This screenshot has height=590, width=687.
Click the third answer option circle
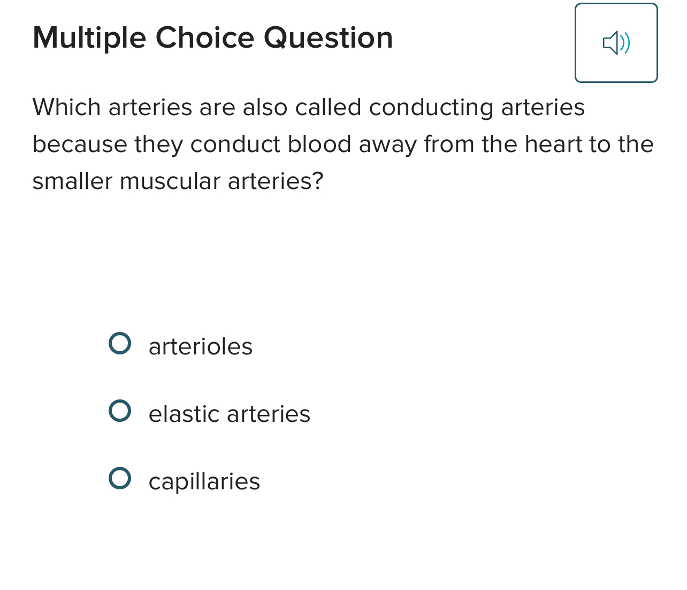coord(120,478)
